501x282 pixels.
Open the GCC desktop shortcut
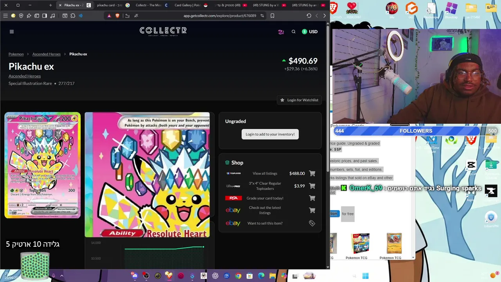412,10
